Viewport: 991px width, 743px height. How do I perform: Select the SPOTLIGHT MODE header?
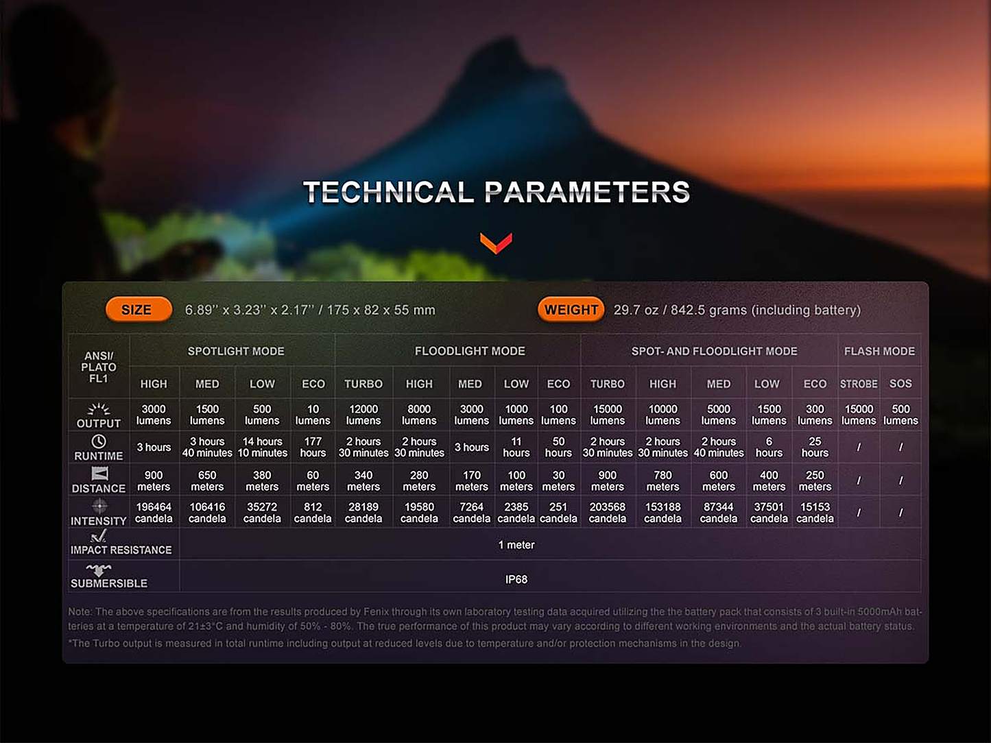click(236, 351)
